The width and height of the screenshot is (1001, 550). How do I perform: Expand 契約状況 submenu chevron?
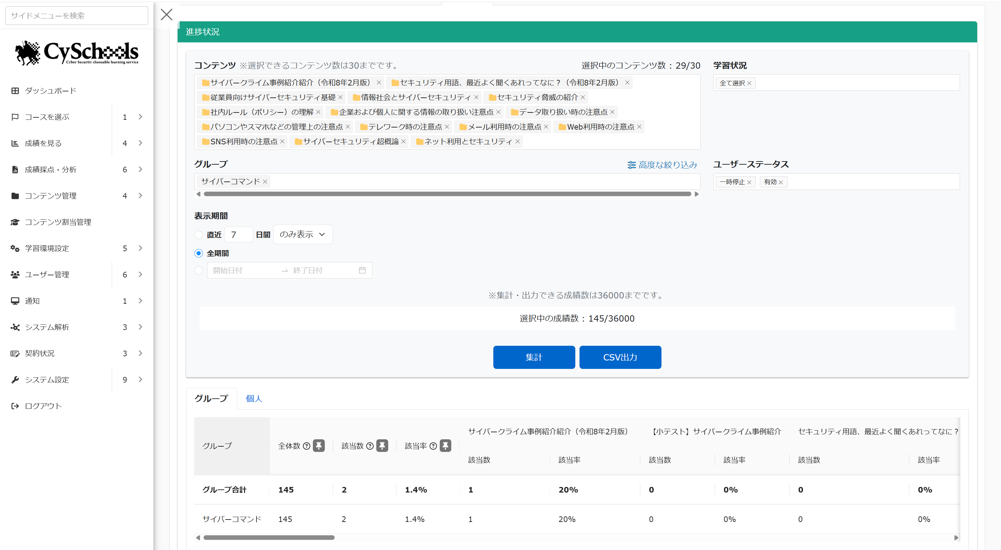[140, 353]
